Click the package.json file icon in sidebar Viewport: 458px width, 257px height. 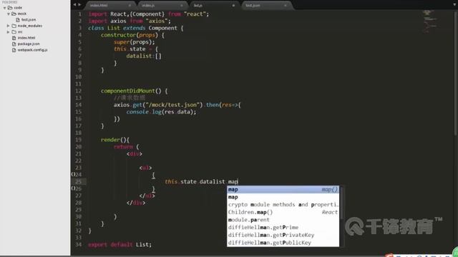pyautogui.click(x=14, y=44)
